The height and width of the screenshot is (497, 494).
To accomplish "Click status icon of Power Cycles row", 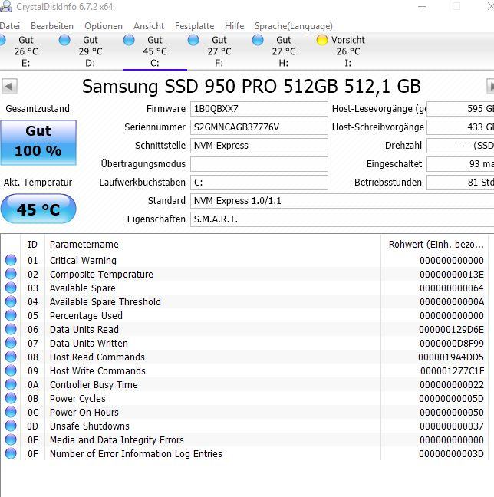I will pos(11,398).
